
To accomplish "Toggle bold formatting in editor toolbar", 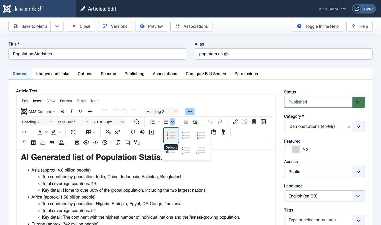I will [x=62, y=111].
